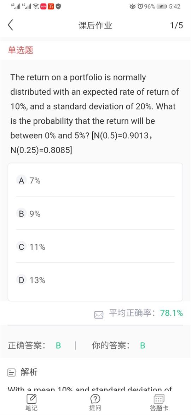Viewport: 191px width, 415px height.
Task: Select answer option D 13%
Action: pos(95,280)
